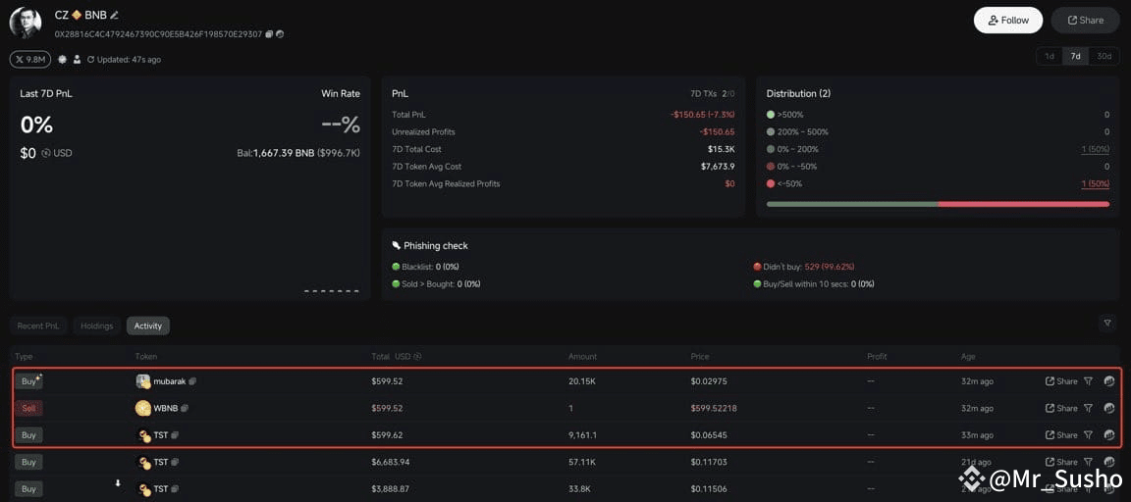Viewport: 1131px width, 502px height.
Task: Click the funnel icon on the 21d ago row
Action: tap(1088, 462)
